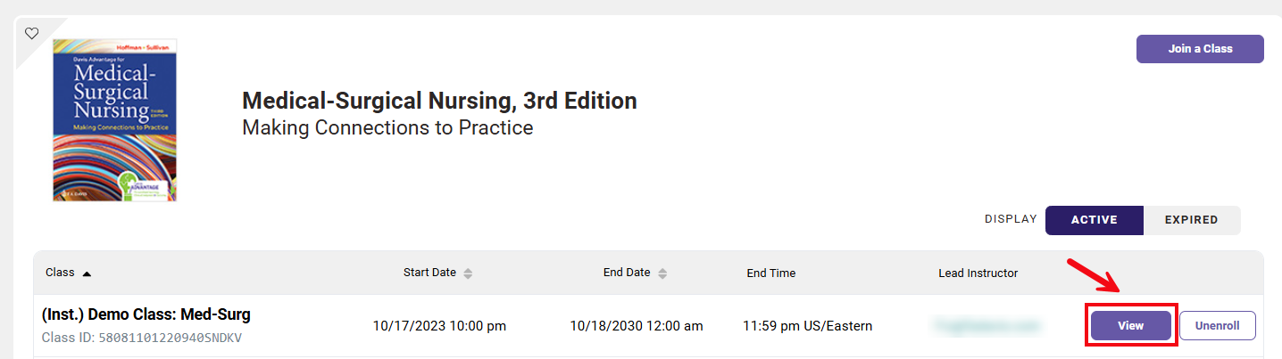Click the heart favorite icon
The height and width of the screenshot is (359, 1282).
tap(31, 34)
